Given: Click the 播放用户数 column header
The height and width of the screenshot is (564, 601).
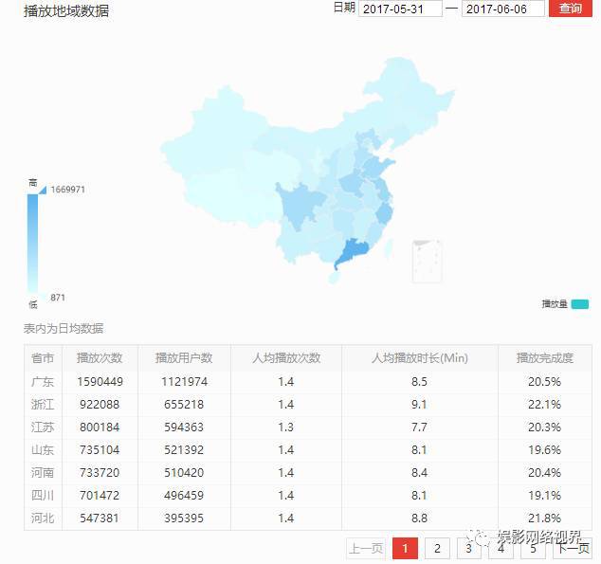Looking at the screenshot, I should [x=184, y=358].
